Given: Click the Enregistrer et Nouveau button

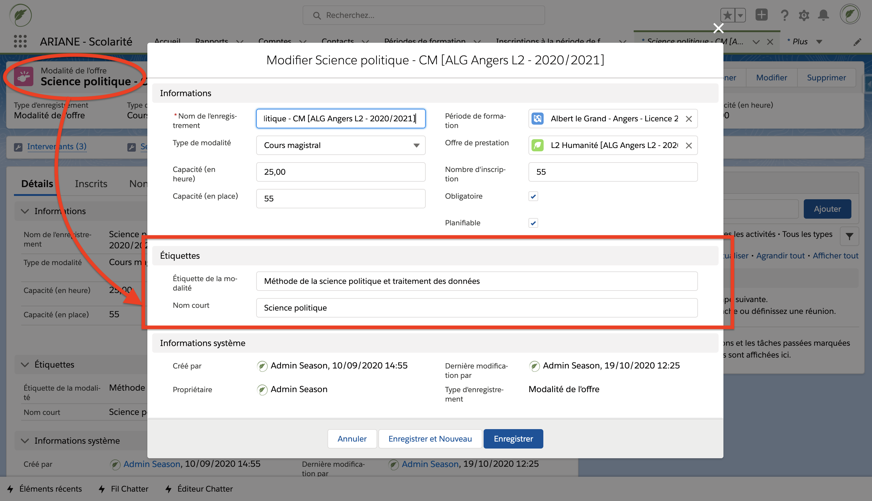Looking at the screenshot, I should pyautogui.click(x=430, y=439).
